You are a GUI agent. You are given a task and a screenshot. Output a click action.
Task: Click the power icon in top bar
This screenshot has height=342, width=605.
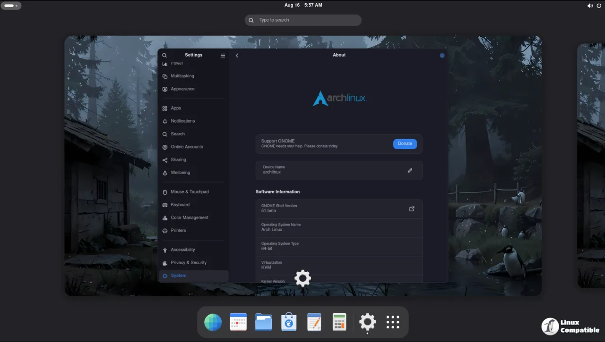coord(599,5)
